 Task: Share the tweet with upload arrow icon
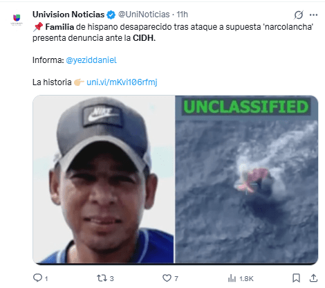313,278
